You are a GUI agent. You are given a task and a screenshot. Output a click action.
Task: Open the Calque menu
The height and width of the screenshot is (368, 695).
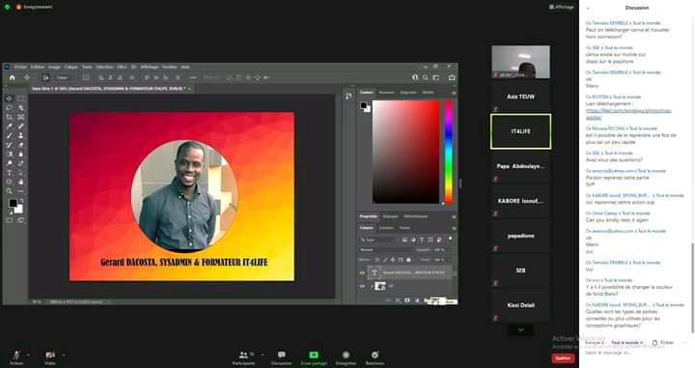[x=70, y=67]
